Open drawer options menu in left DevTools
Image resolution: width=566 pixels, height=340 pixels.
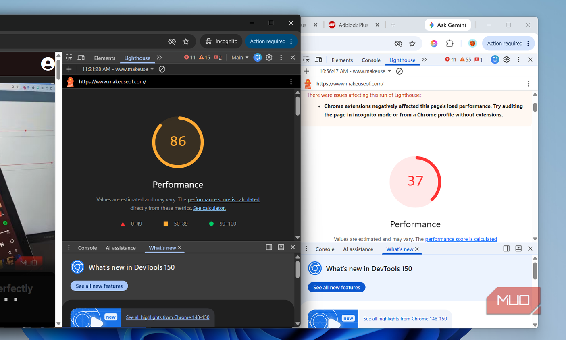[x=69, y=247]
